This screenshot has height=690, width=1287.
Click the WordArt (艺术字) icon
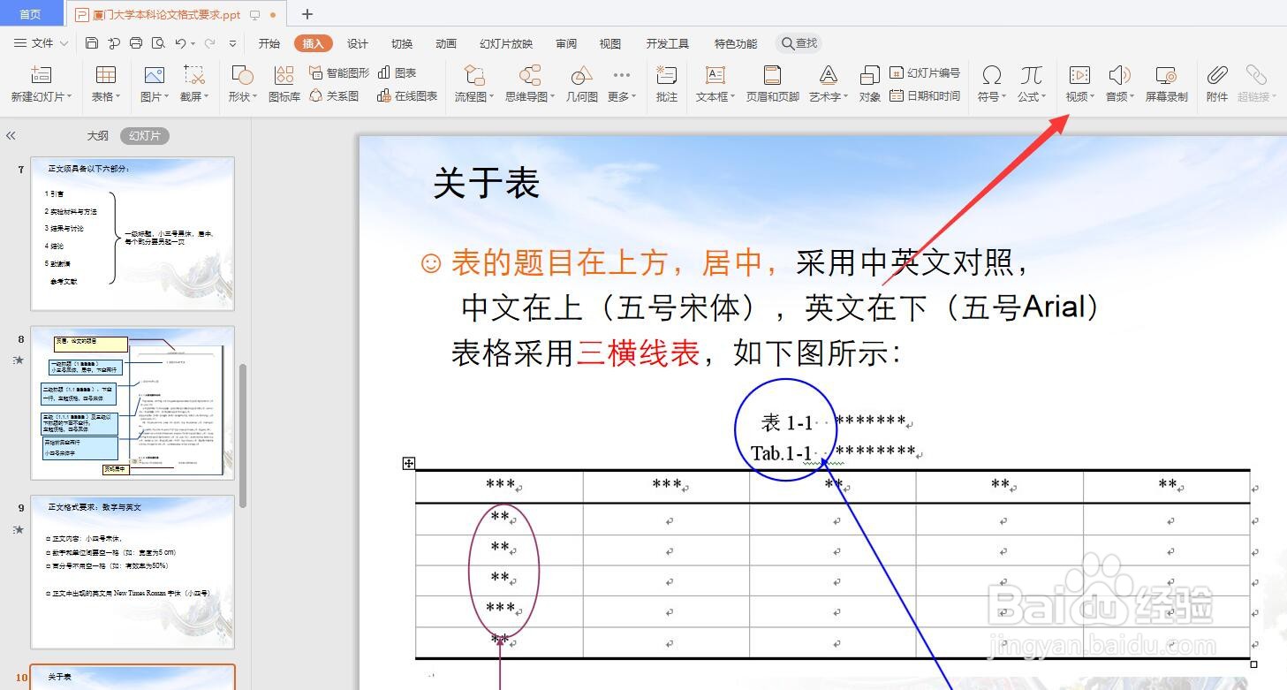(x=828, y=75)
